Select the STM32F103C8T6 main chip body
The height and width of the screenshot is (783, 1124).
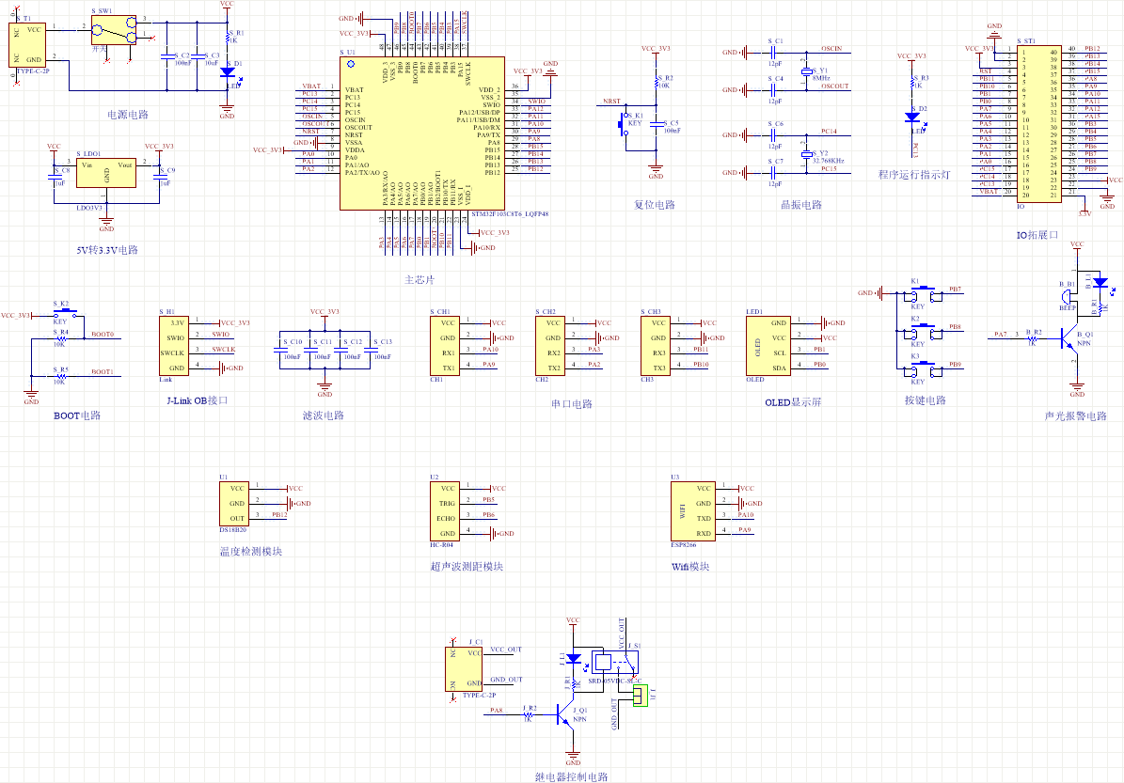pos(421,134)
